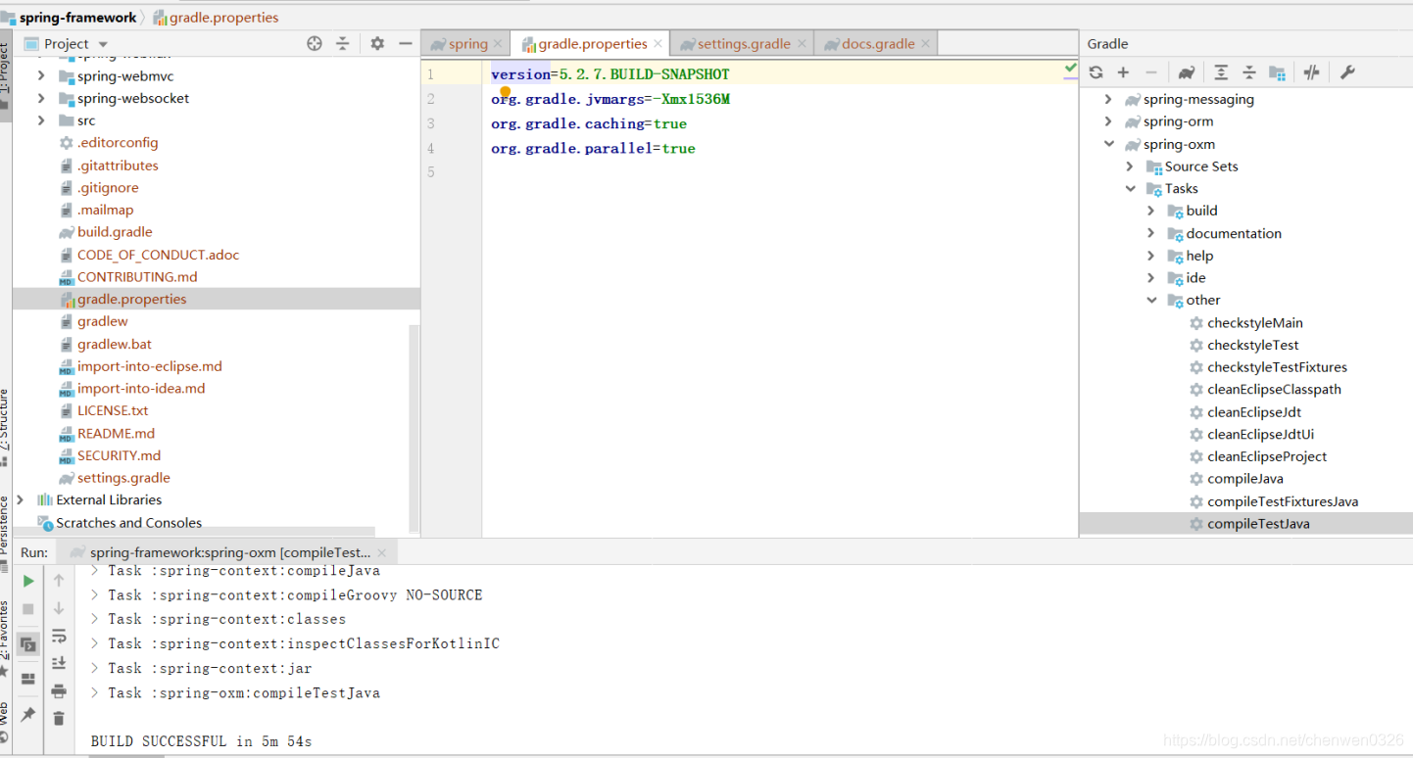Collapse all in Project panel

coord(343,43)
